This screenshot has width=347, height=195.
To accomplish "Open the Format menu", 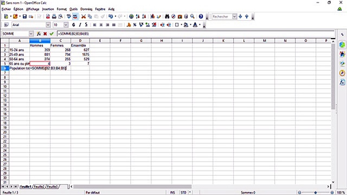I will pyautogui.click(x=62, y=9).
